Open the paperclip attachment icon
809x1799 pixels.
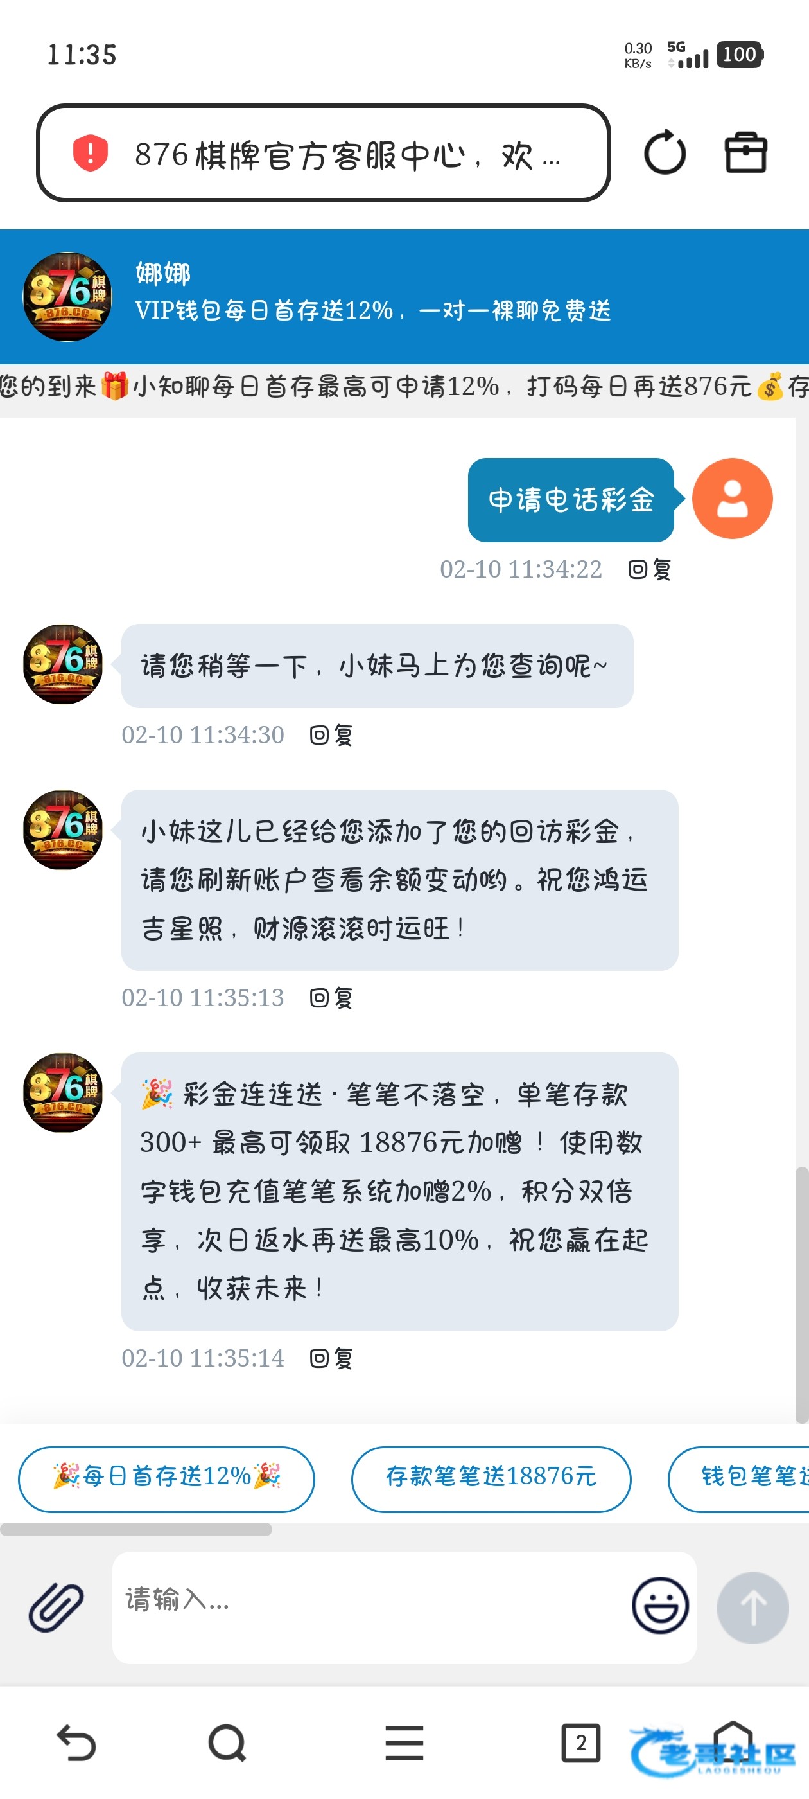[57, 1608]
